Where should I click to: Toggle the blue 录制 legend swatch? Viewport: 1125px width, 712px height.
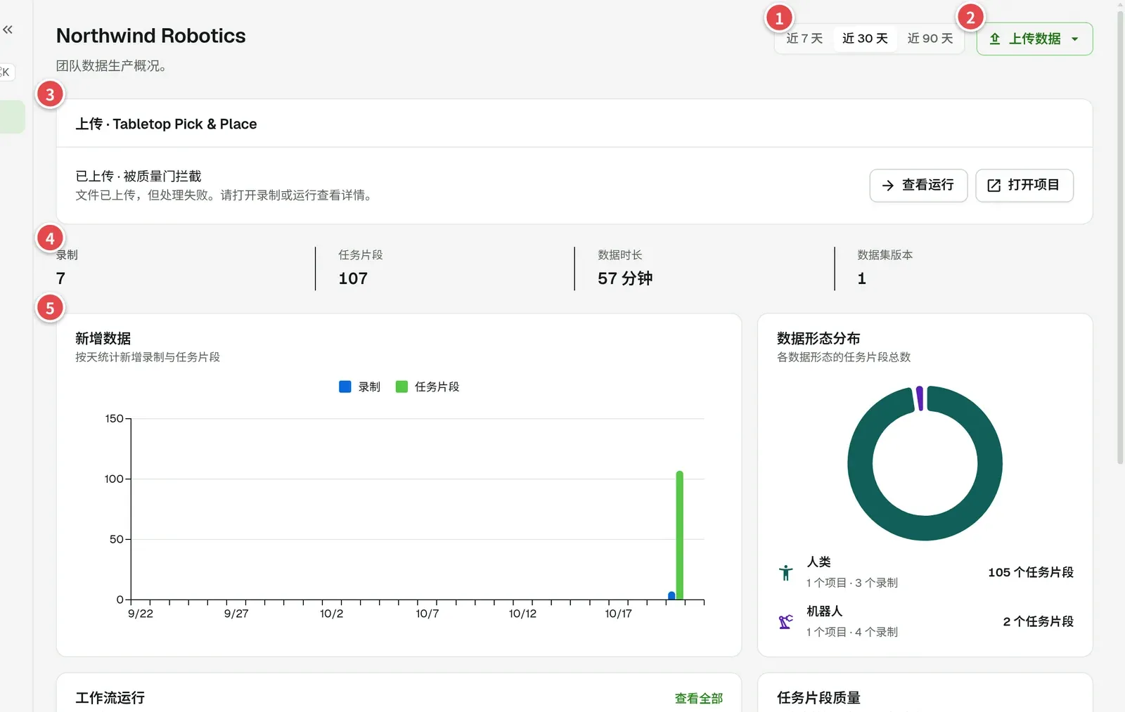(345, 387)
